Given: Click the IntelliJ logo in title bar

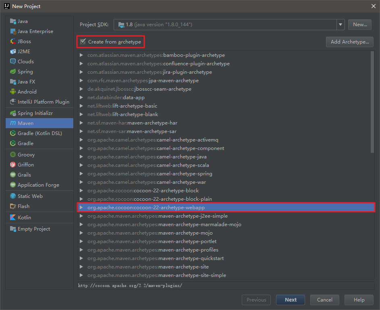Looking at the screenshot, I should [7, 6].
